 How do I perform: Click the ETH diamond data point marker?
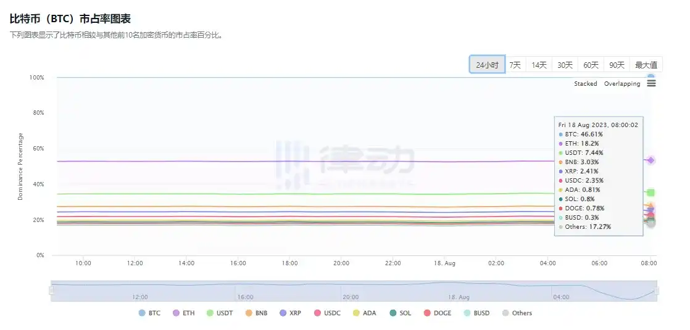tap(651, 160)
